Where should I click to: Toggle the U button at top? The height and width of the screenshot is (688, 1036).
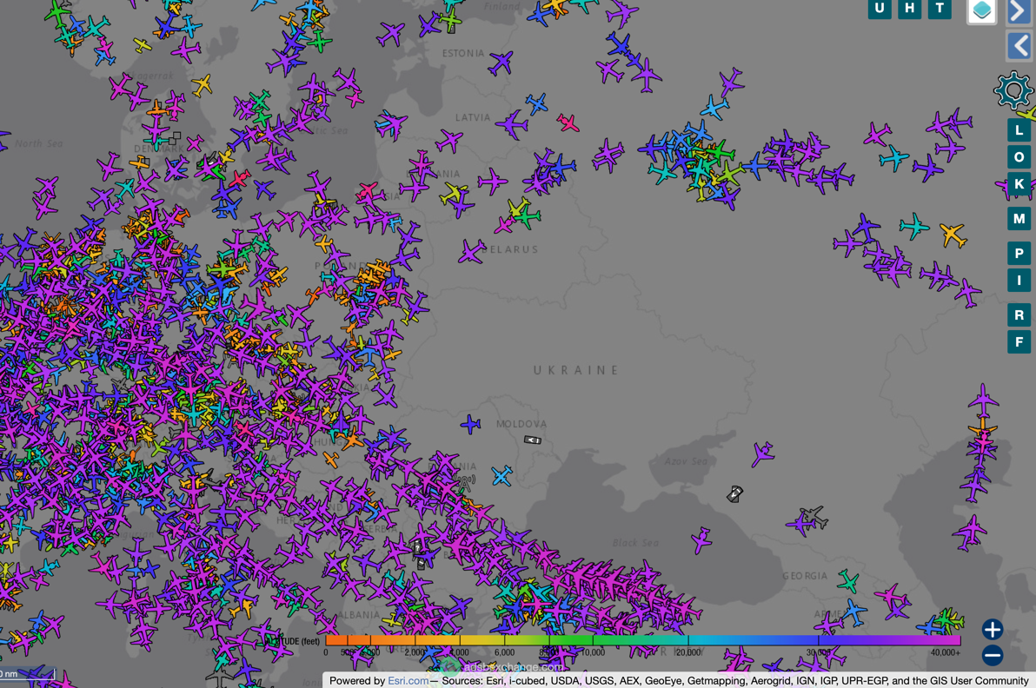879,9
